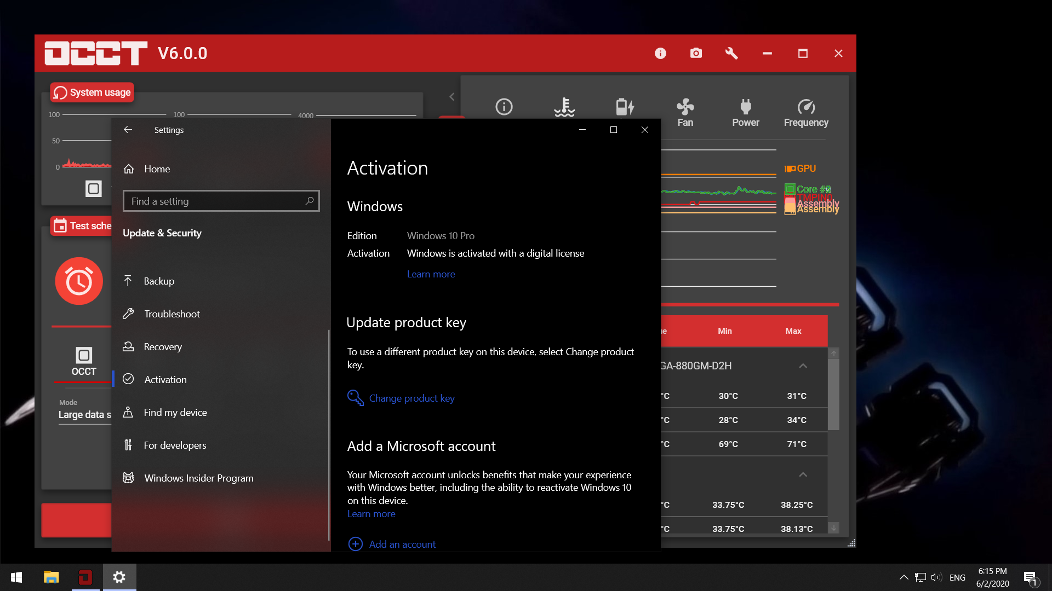1052x591 pixels.
Task: Click Learn more under Windows activation
Action: point(431,274)
